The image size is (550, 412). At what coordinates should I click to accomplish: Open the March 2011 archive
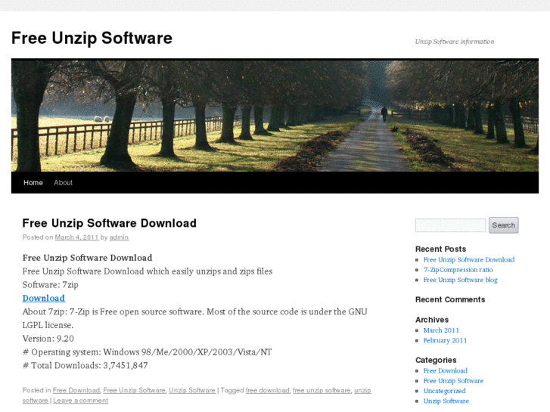click(441, 330)
